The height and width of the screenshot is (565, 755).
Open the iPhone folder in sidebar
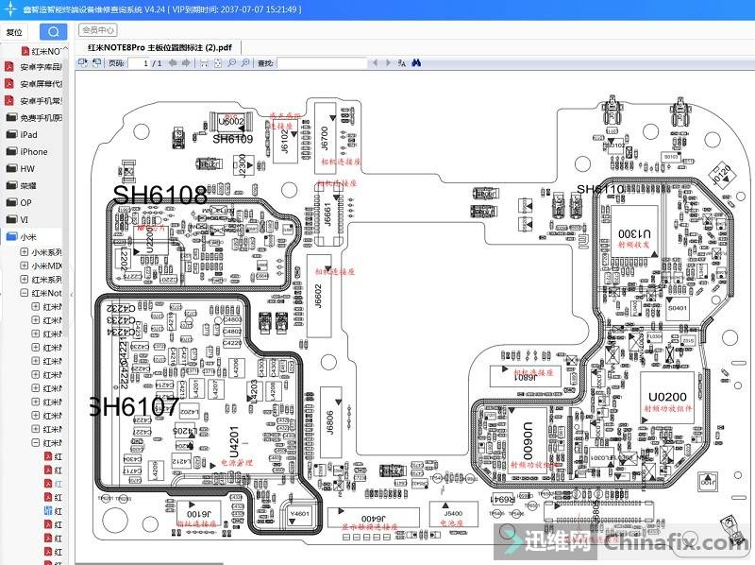tap(33, 151)
